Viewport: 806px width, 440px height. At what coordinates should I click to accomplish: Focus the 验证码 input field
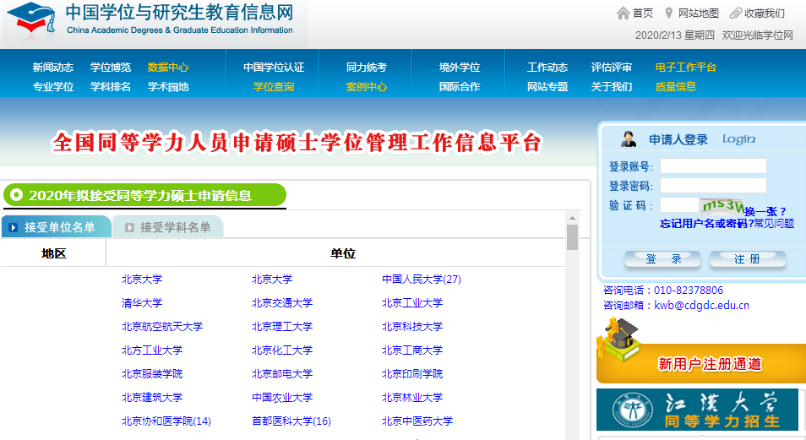pyautogui.click(x=679, y=205)
